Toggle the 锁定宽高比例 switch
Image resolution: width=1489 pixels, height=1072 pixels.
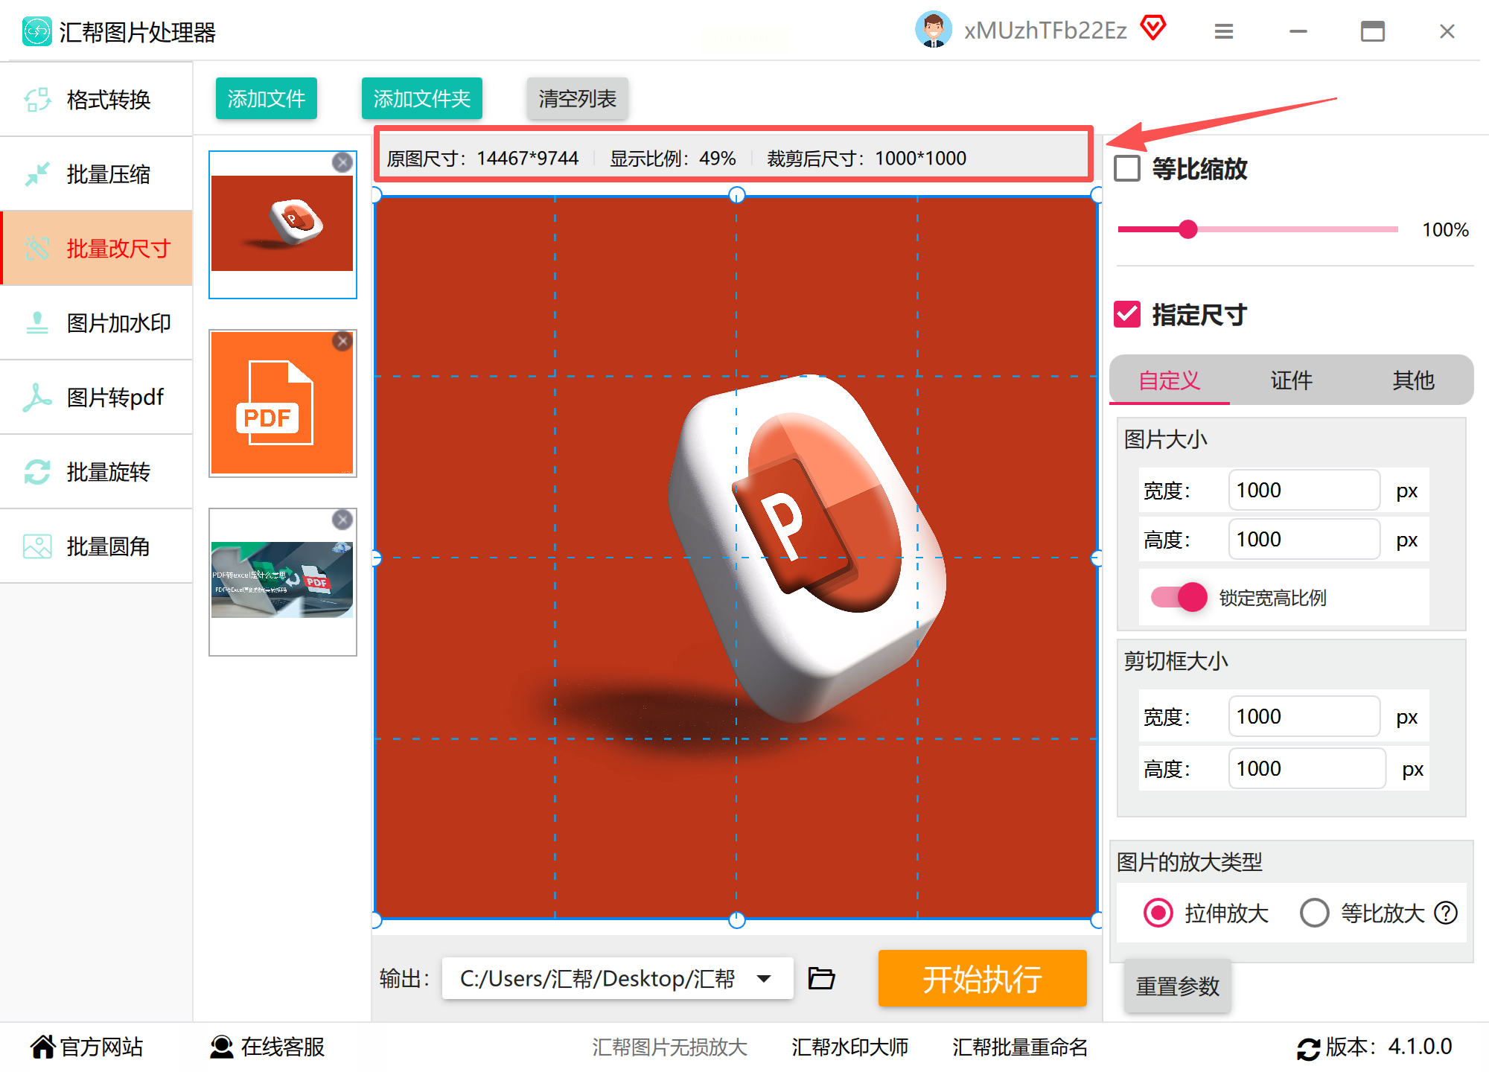click(x=1179, y=597)
